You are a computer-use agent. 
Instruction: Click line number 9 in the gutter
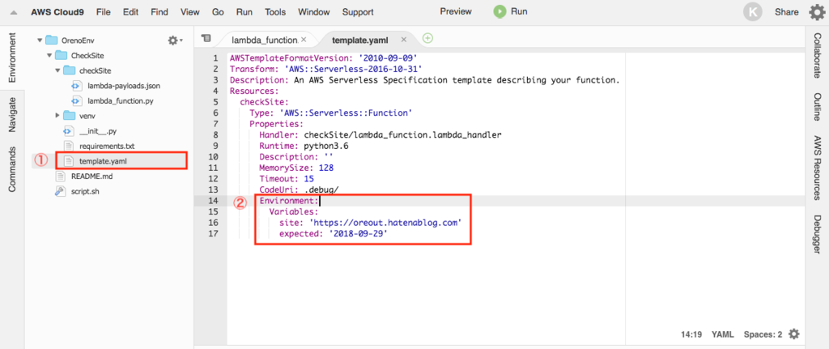(215, 146)
